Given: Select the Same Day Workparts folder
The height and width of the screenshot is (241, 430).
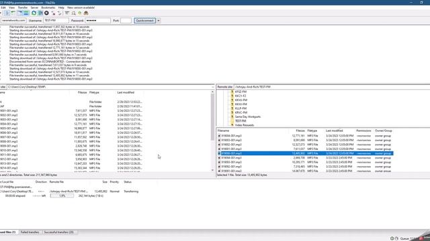Looking at the screenshot, I should 248,116.
